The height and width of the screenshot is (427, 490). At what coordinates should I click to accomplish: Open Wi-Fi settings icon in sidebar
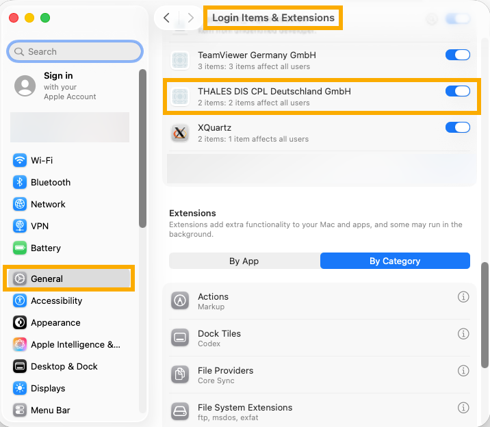pos(20,160)
